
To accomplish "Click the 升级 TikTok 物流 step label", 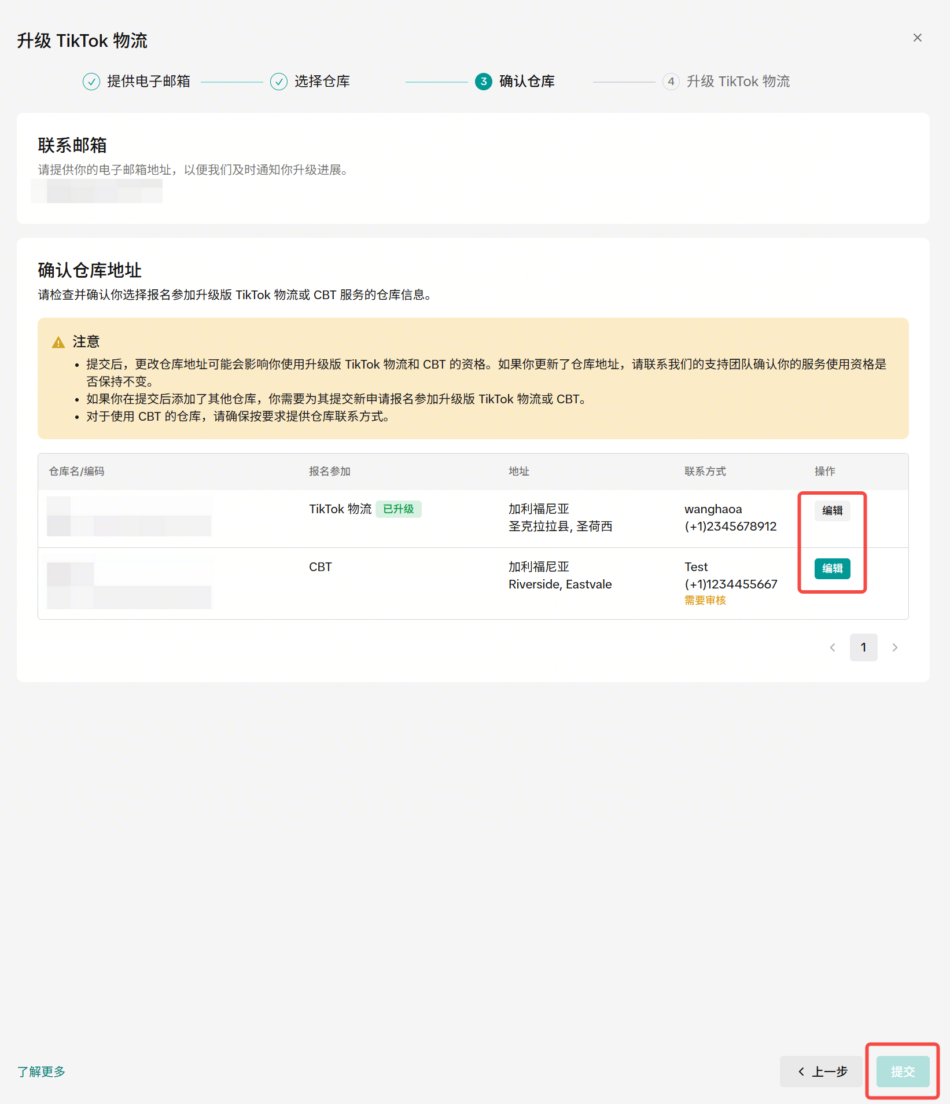I will click(738, 82).
